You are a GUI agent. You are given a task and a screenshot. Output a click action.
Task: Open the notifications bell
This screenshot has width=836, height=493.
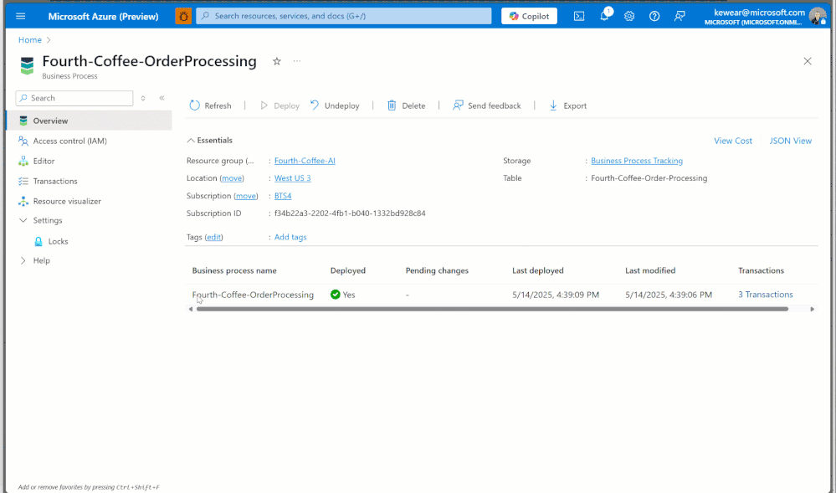pyautogui.click(x=604, y=16)
